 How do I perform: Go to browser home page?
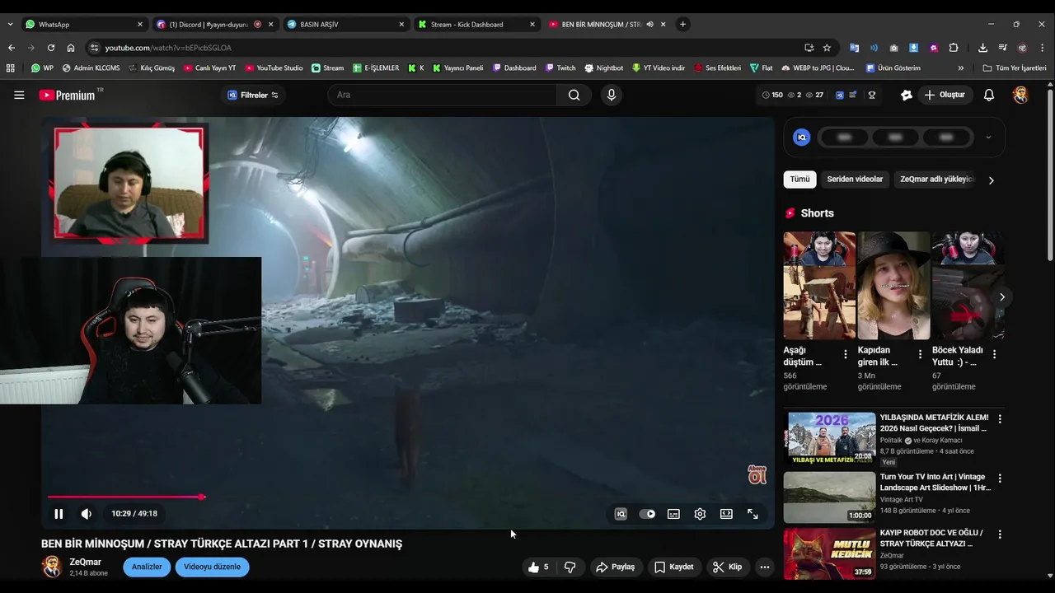click(71, 48)
